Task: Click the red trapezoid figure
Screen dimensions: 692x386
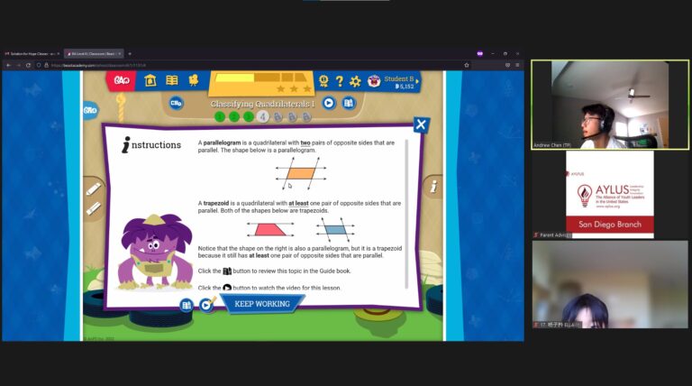Action: click(269, 230)
